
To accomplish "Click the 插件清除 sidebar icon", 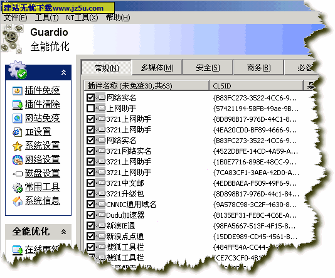I will pos(18,105).
